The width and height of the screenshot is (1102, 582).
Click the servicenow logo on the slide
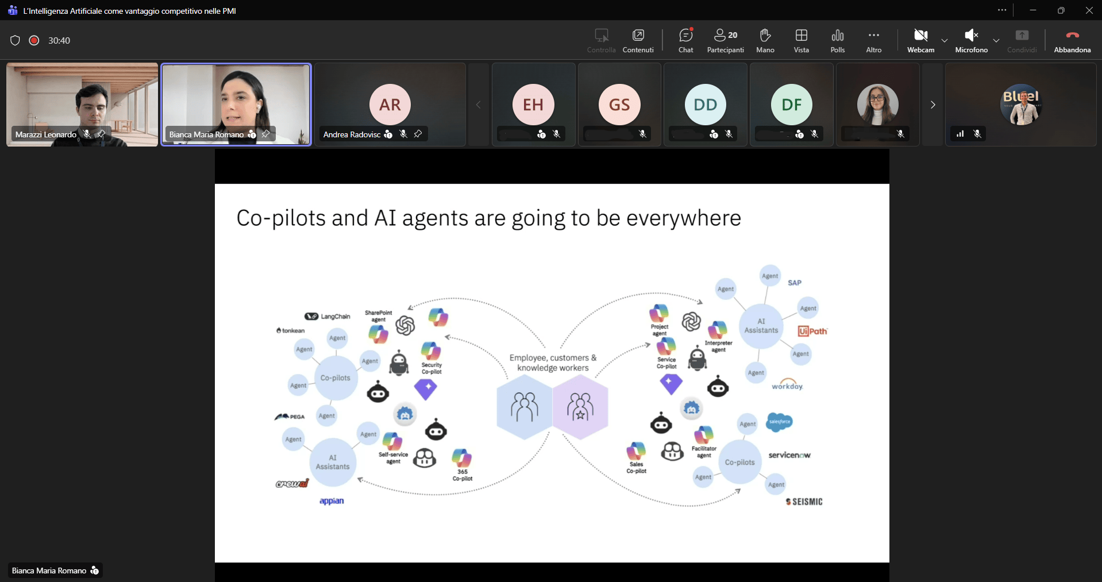789,455
